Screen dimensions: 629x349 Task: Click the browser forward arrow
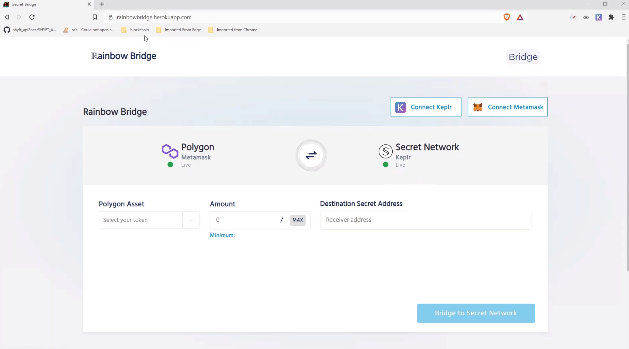19,17
